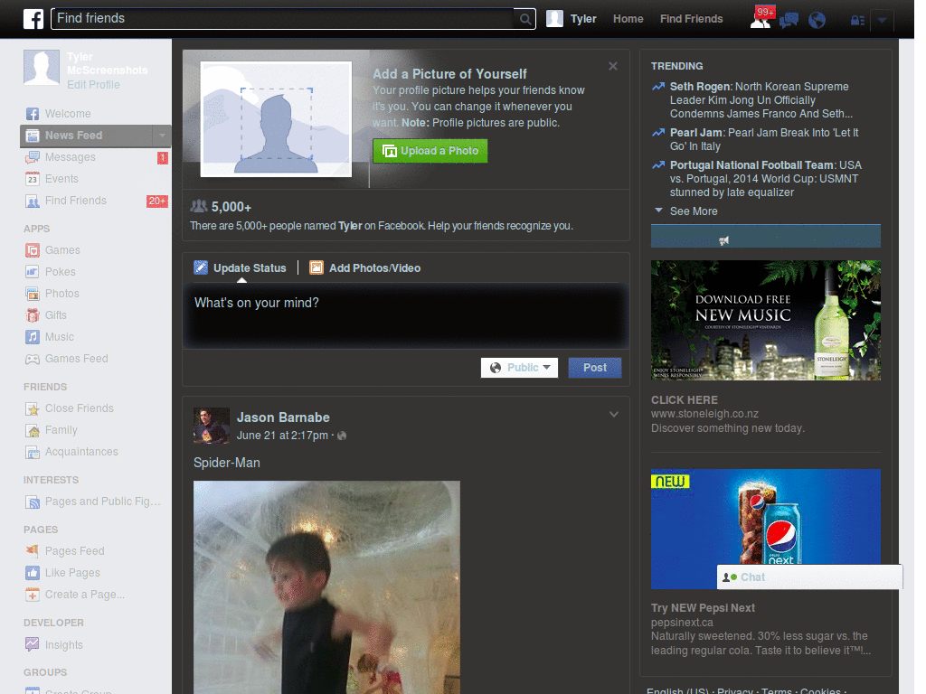Go to Home in top bar

[628, 19]
